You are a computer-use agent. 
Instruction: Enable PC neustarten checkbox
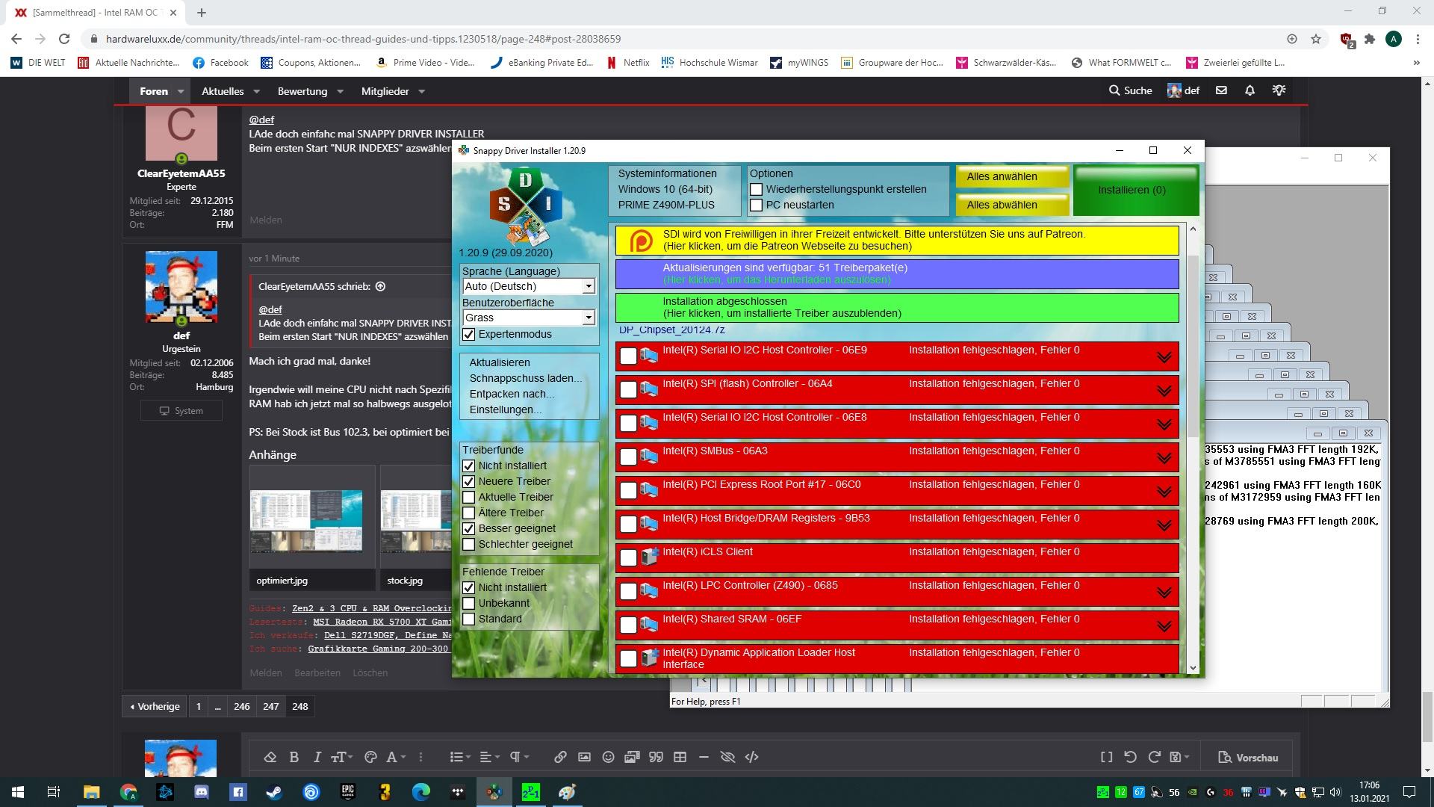pyautogui.click(x=756, y=205)
